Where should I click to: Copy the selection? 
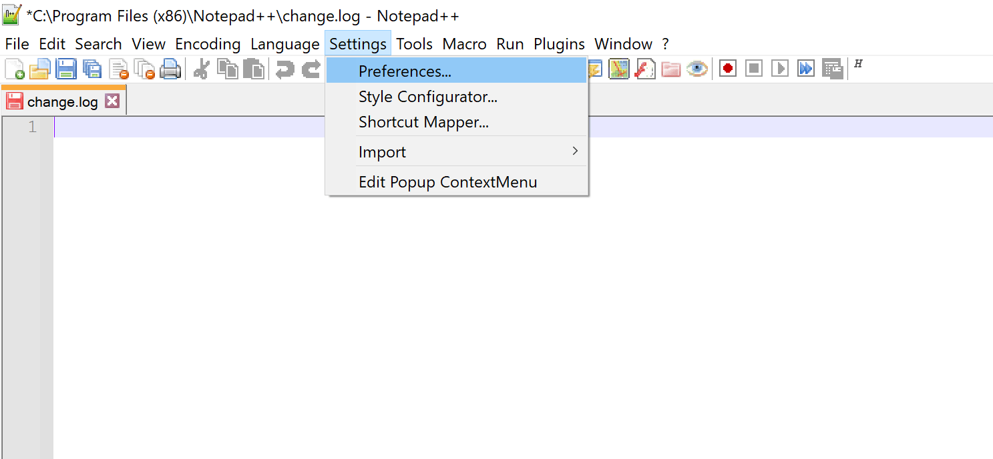(227, 68)
